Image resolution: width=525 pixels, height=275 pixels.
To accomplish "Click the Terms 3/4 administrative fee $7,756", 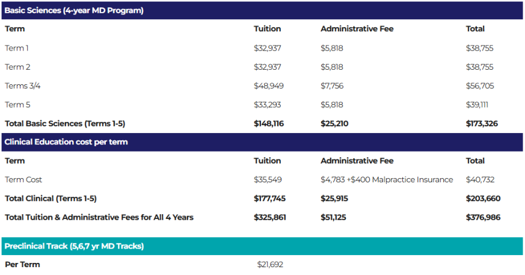I will (x=332, y=85).
